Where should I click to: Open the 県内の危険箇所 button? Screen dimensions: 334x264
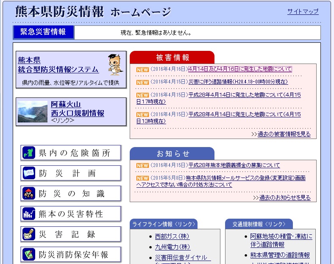(71, 153)
